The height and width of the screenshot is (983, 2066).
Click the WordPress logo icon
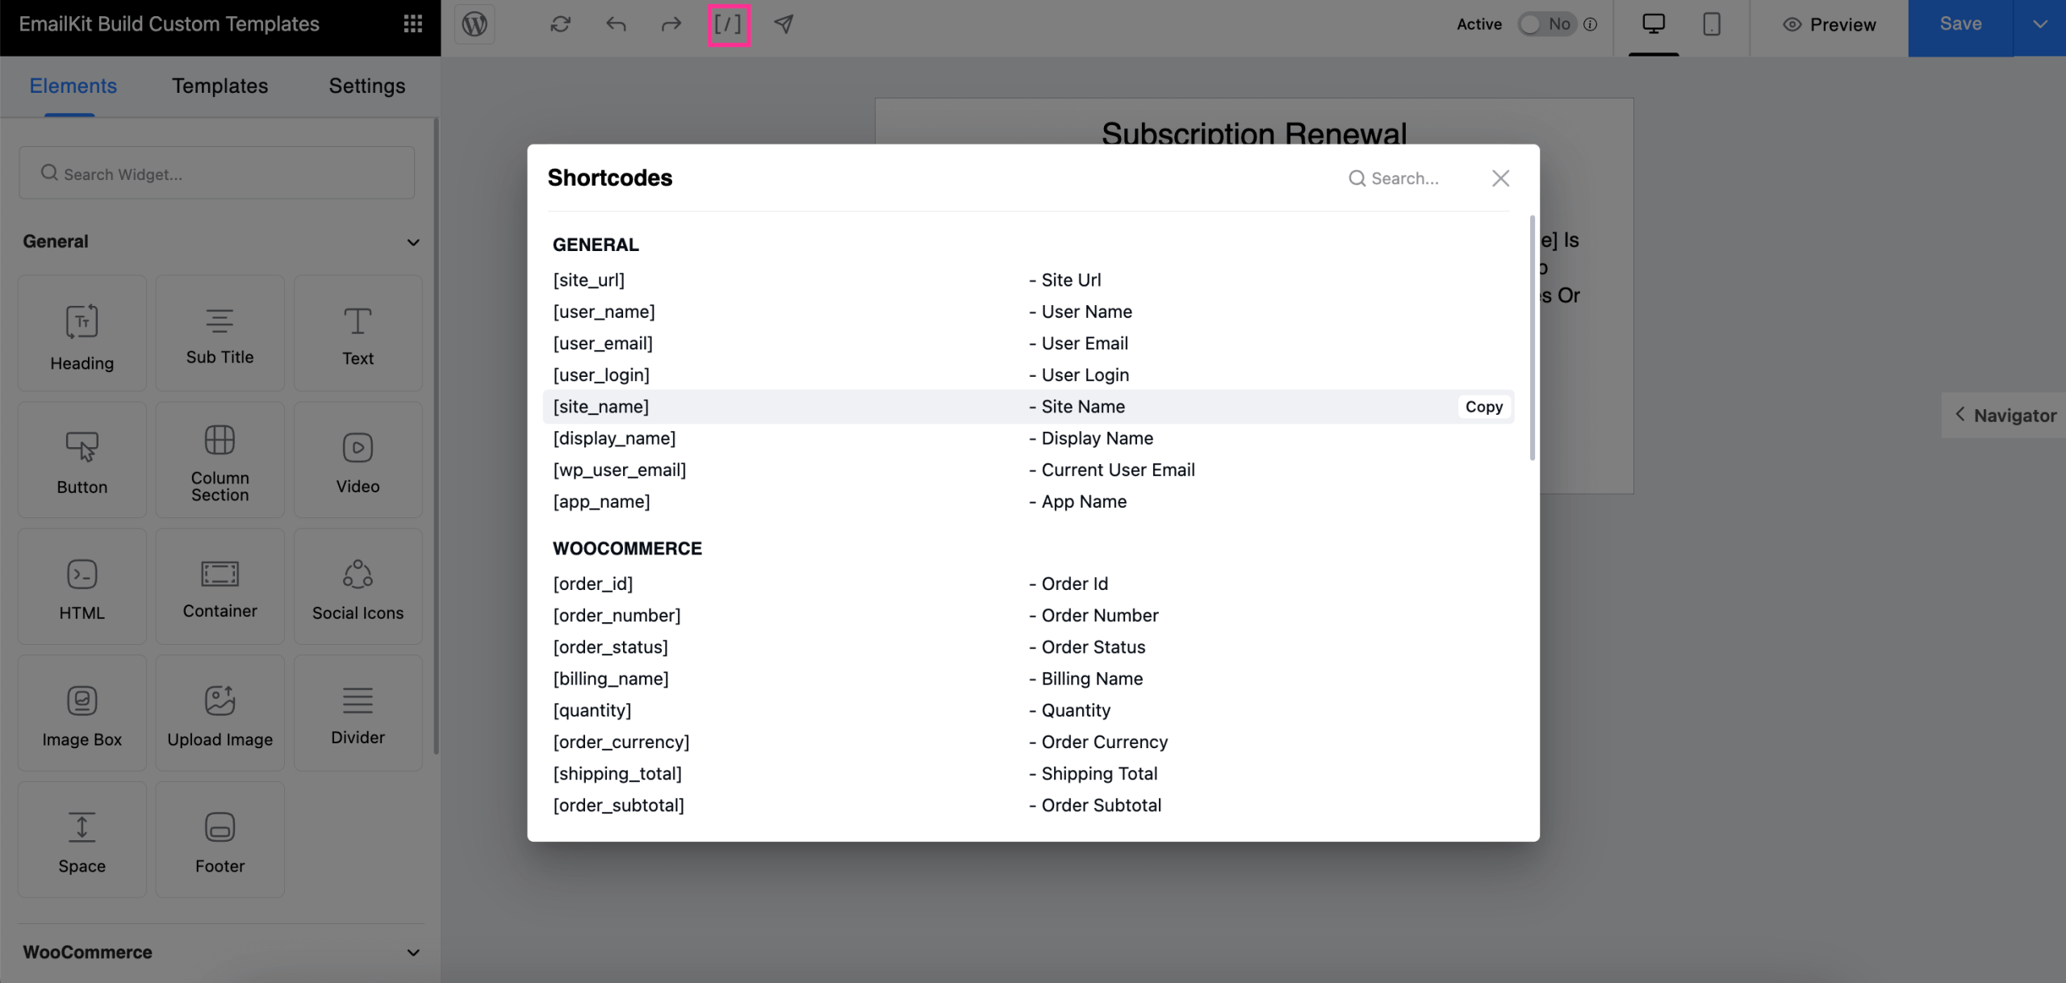pyautogui.click(x=475, y=24)
